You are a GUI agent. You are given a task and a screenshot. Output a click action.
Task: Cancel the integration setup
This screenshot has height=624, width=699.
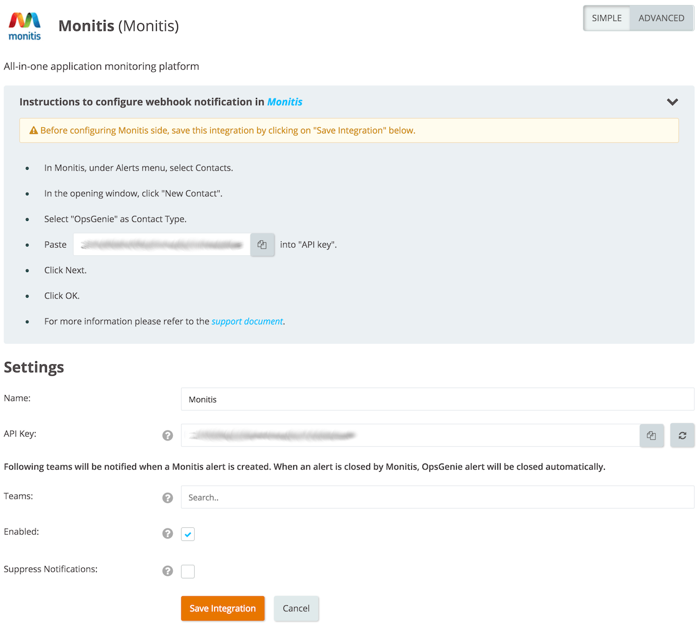click(x=296, y=608)
